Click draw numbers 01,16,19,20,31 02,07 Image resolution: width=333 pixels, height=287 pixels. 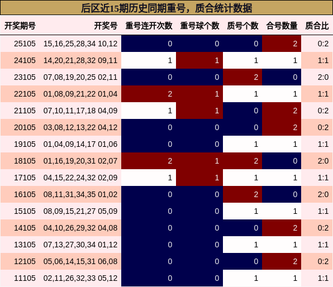80,161
